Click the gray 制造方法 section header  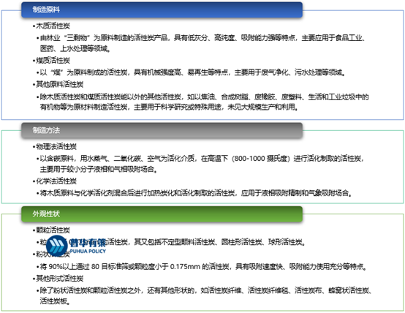[162, 130]
